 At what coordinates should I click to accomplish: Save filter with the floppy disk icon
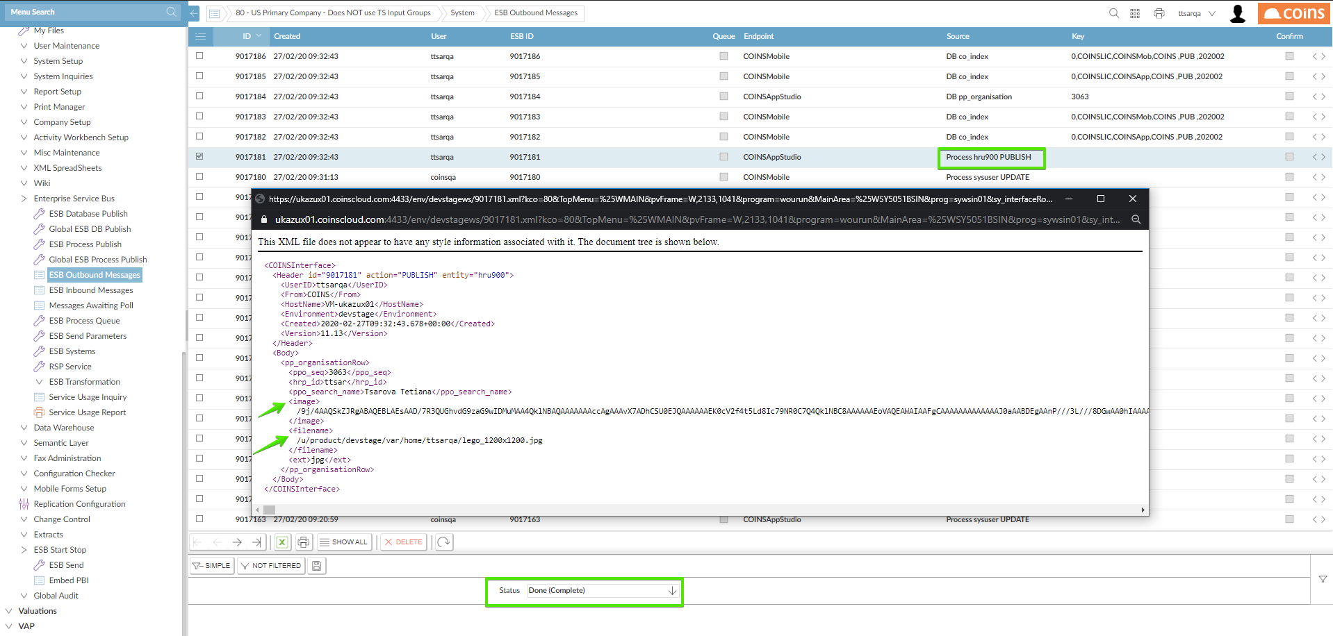coord(316,566)
